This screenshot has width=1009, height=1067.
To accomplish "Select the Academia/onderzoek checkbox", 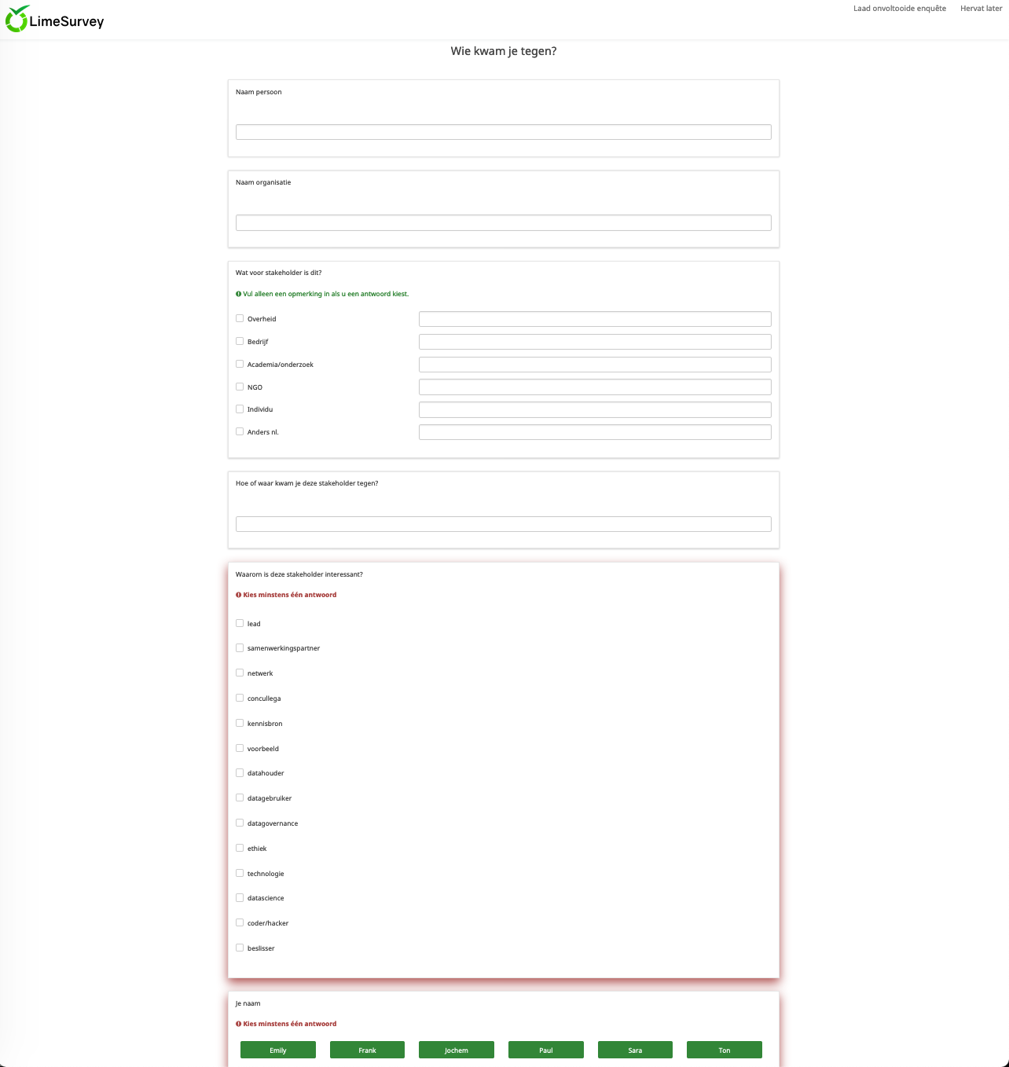I will [240, 365].
